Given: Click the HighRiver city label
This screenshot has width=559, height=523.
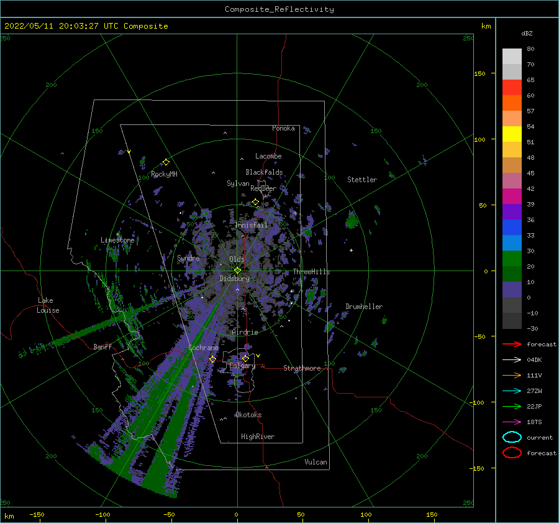Looking at the screenshot, I should click(258, 437).
